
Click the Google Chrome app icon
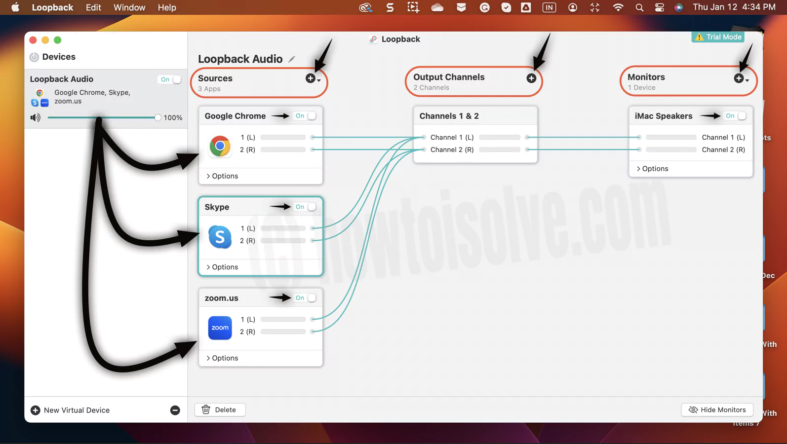[220, 146]
